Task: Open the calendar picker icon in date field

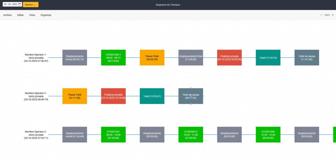Action: 19,5
